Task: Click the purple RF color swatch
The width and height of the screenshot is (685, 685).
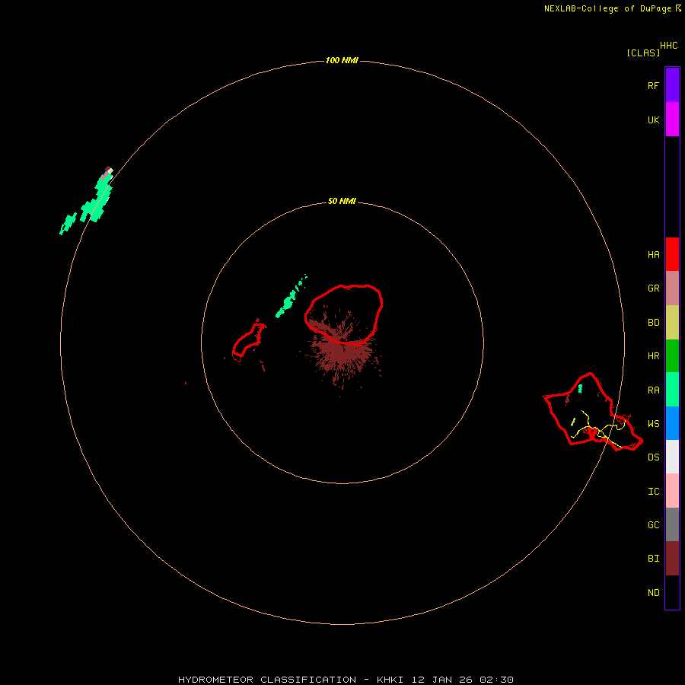Action: click(672, 85)
